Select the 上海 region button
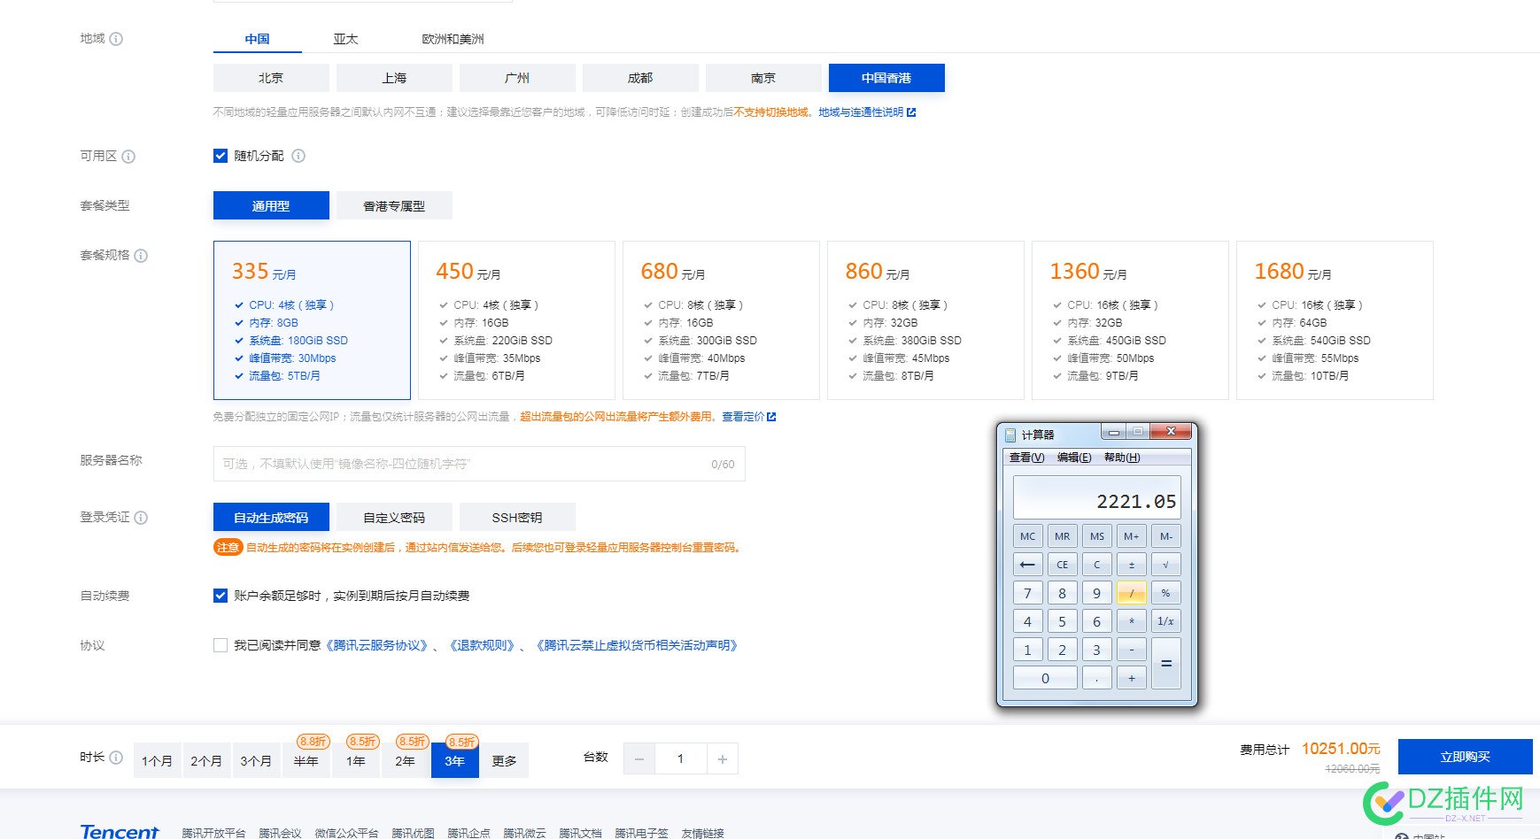This screenshot has height=839, width=1540. pyautogui.click(x=394, y=78)
